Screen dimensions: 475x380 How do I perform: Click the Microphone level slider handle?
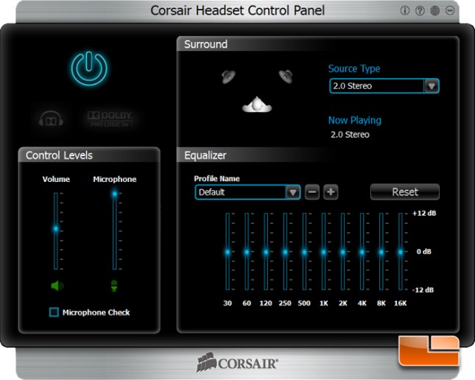(x=115, y=194)
